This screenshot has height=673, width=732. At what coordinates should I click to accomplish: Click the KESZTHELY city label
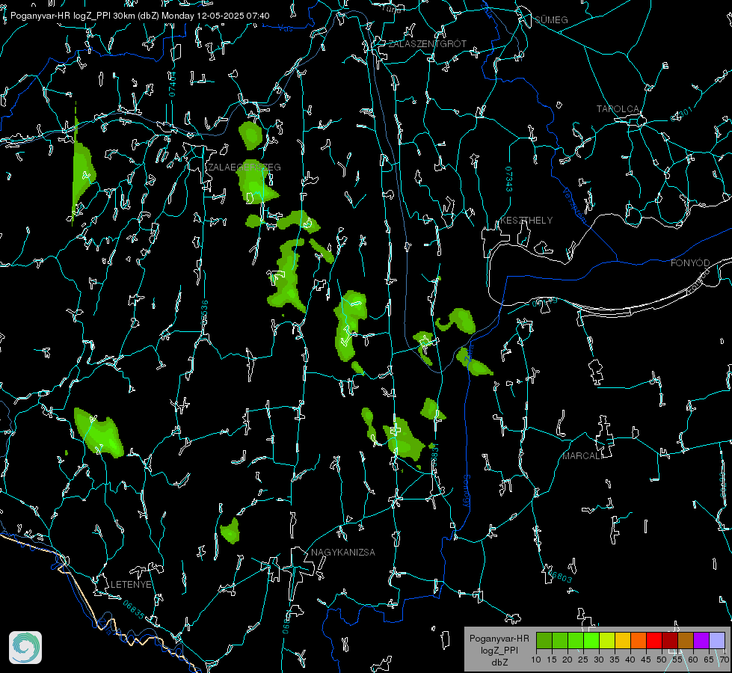click(526, 221)
